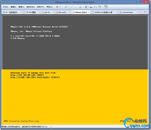Click the http://192.168.80.128/ DHCP address
The width and height of the screenshot is (151, 130).
click(27, 75)
